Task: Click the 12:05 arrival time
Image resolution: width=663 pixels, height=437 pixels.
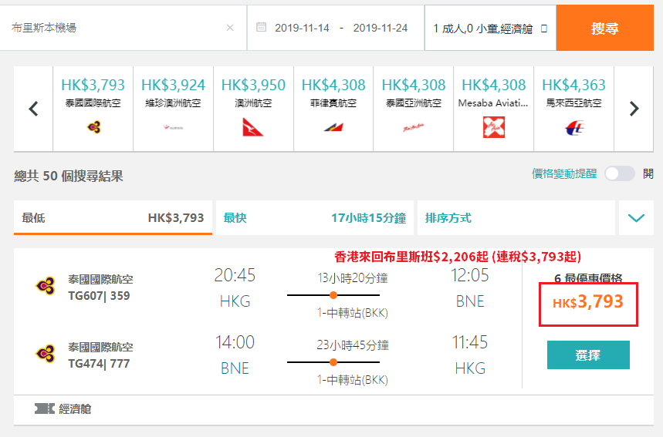Action: pos(470,275)
